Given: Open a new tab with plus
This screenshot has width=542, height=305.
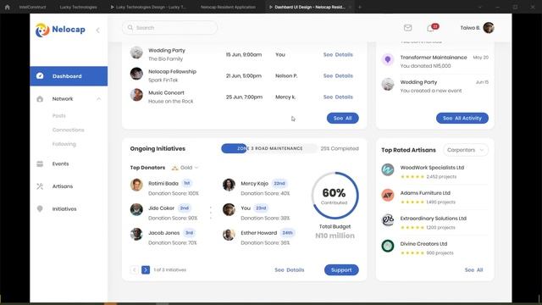Looking at the screenshot, I should [x=360, y=7].
